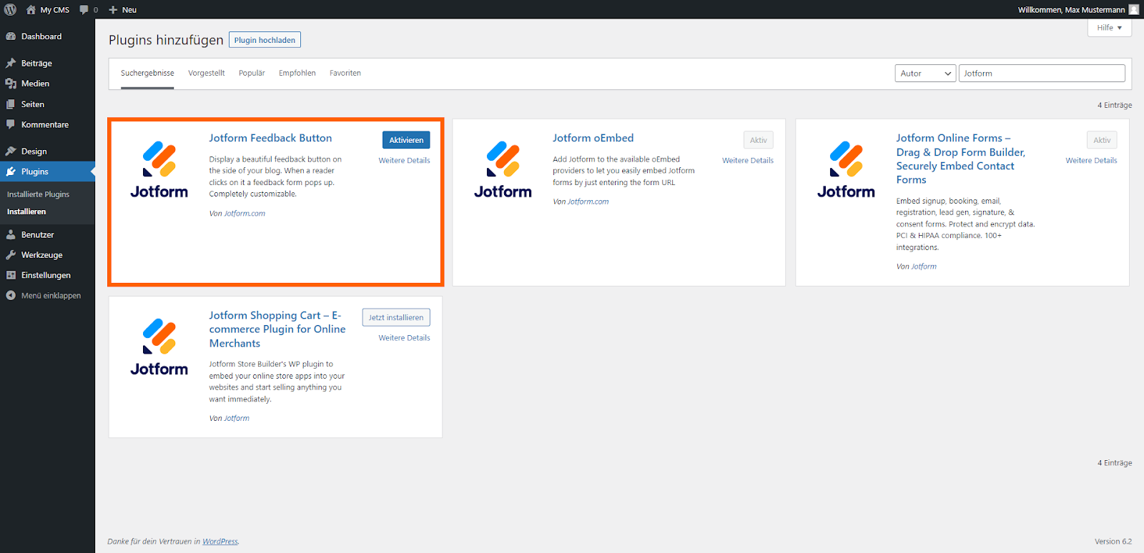
Task: Open the Autor search type dropdown
Action: (925, 74)
